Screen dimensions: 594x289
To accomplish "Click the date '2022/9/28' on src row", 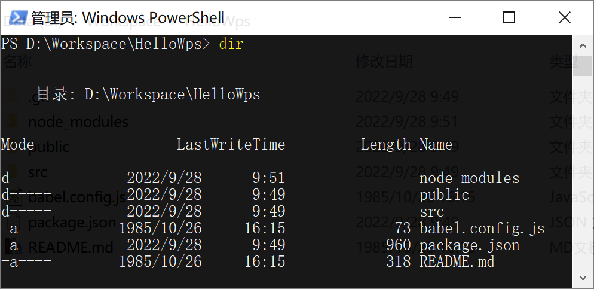I will (x=164, y=212).
